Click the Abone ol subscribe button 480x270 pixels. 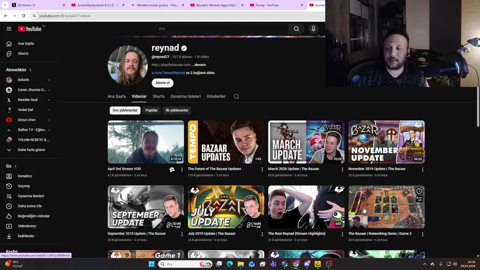click(x=162, y=83)
